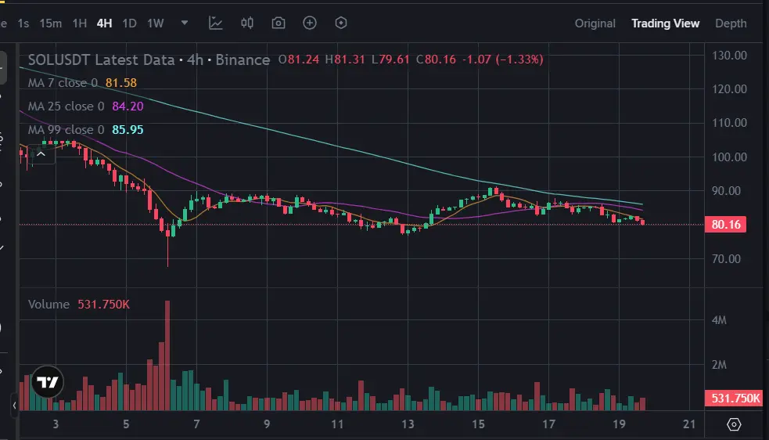Viewport: 769px width, 440px height.
Task: Click the MA 99 close indicator label
Action: click(x=66, y=130)
